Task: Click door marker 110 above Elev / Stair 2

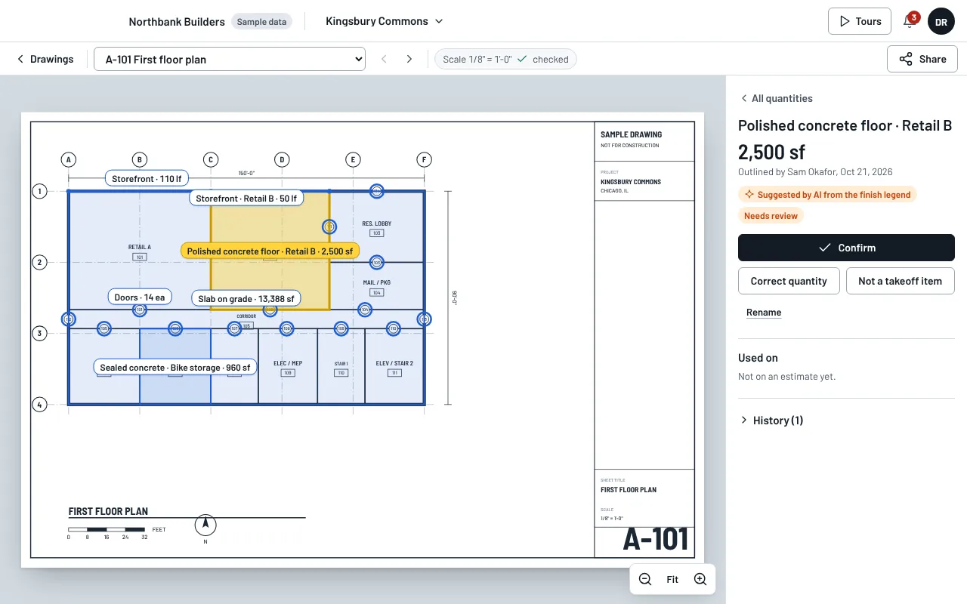Action: coord(393,328)
